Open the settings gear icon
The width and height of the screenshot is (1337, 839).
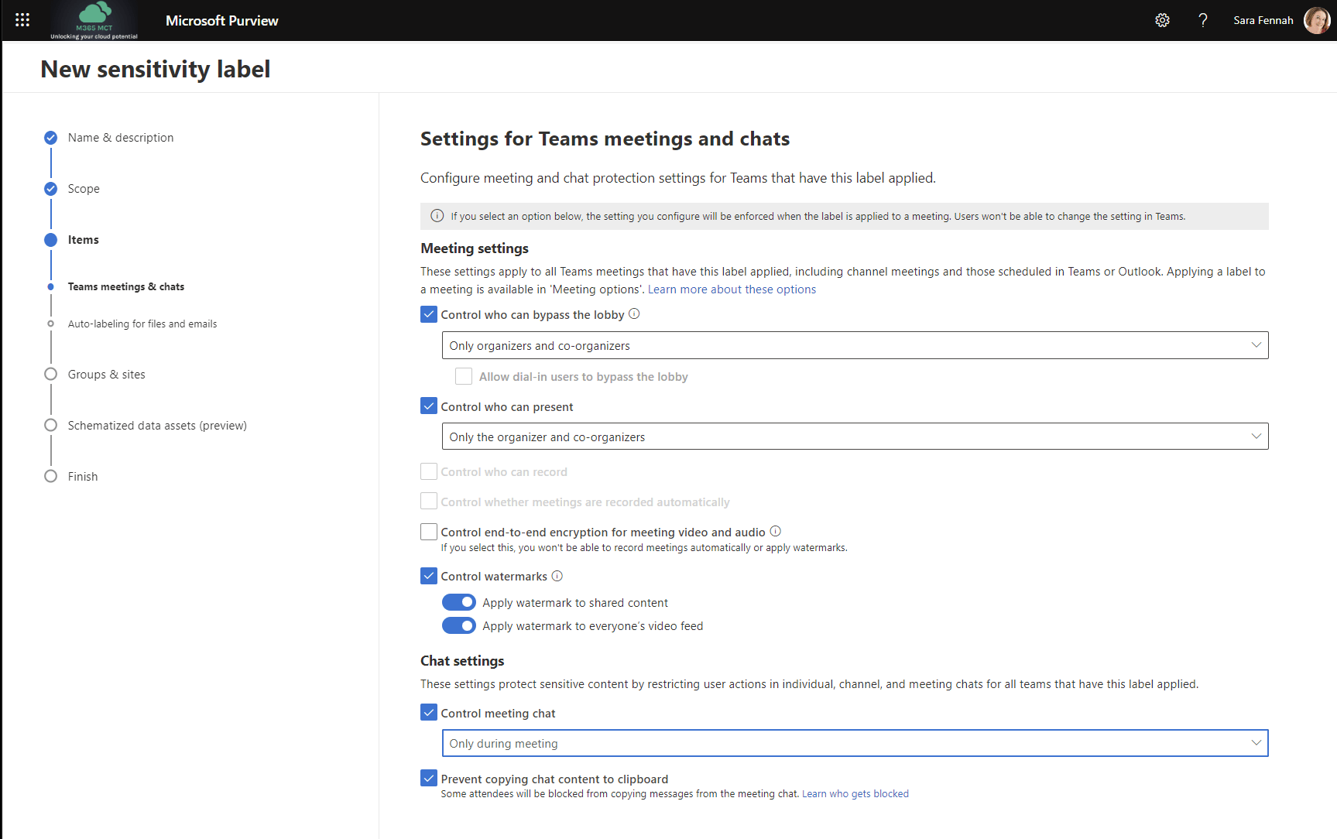click(x=1162, y=20)
